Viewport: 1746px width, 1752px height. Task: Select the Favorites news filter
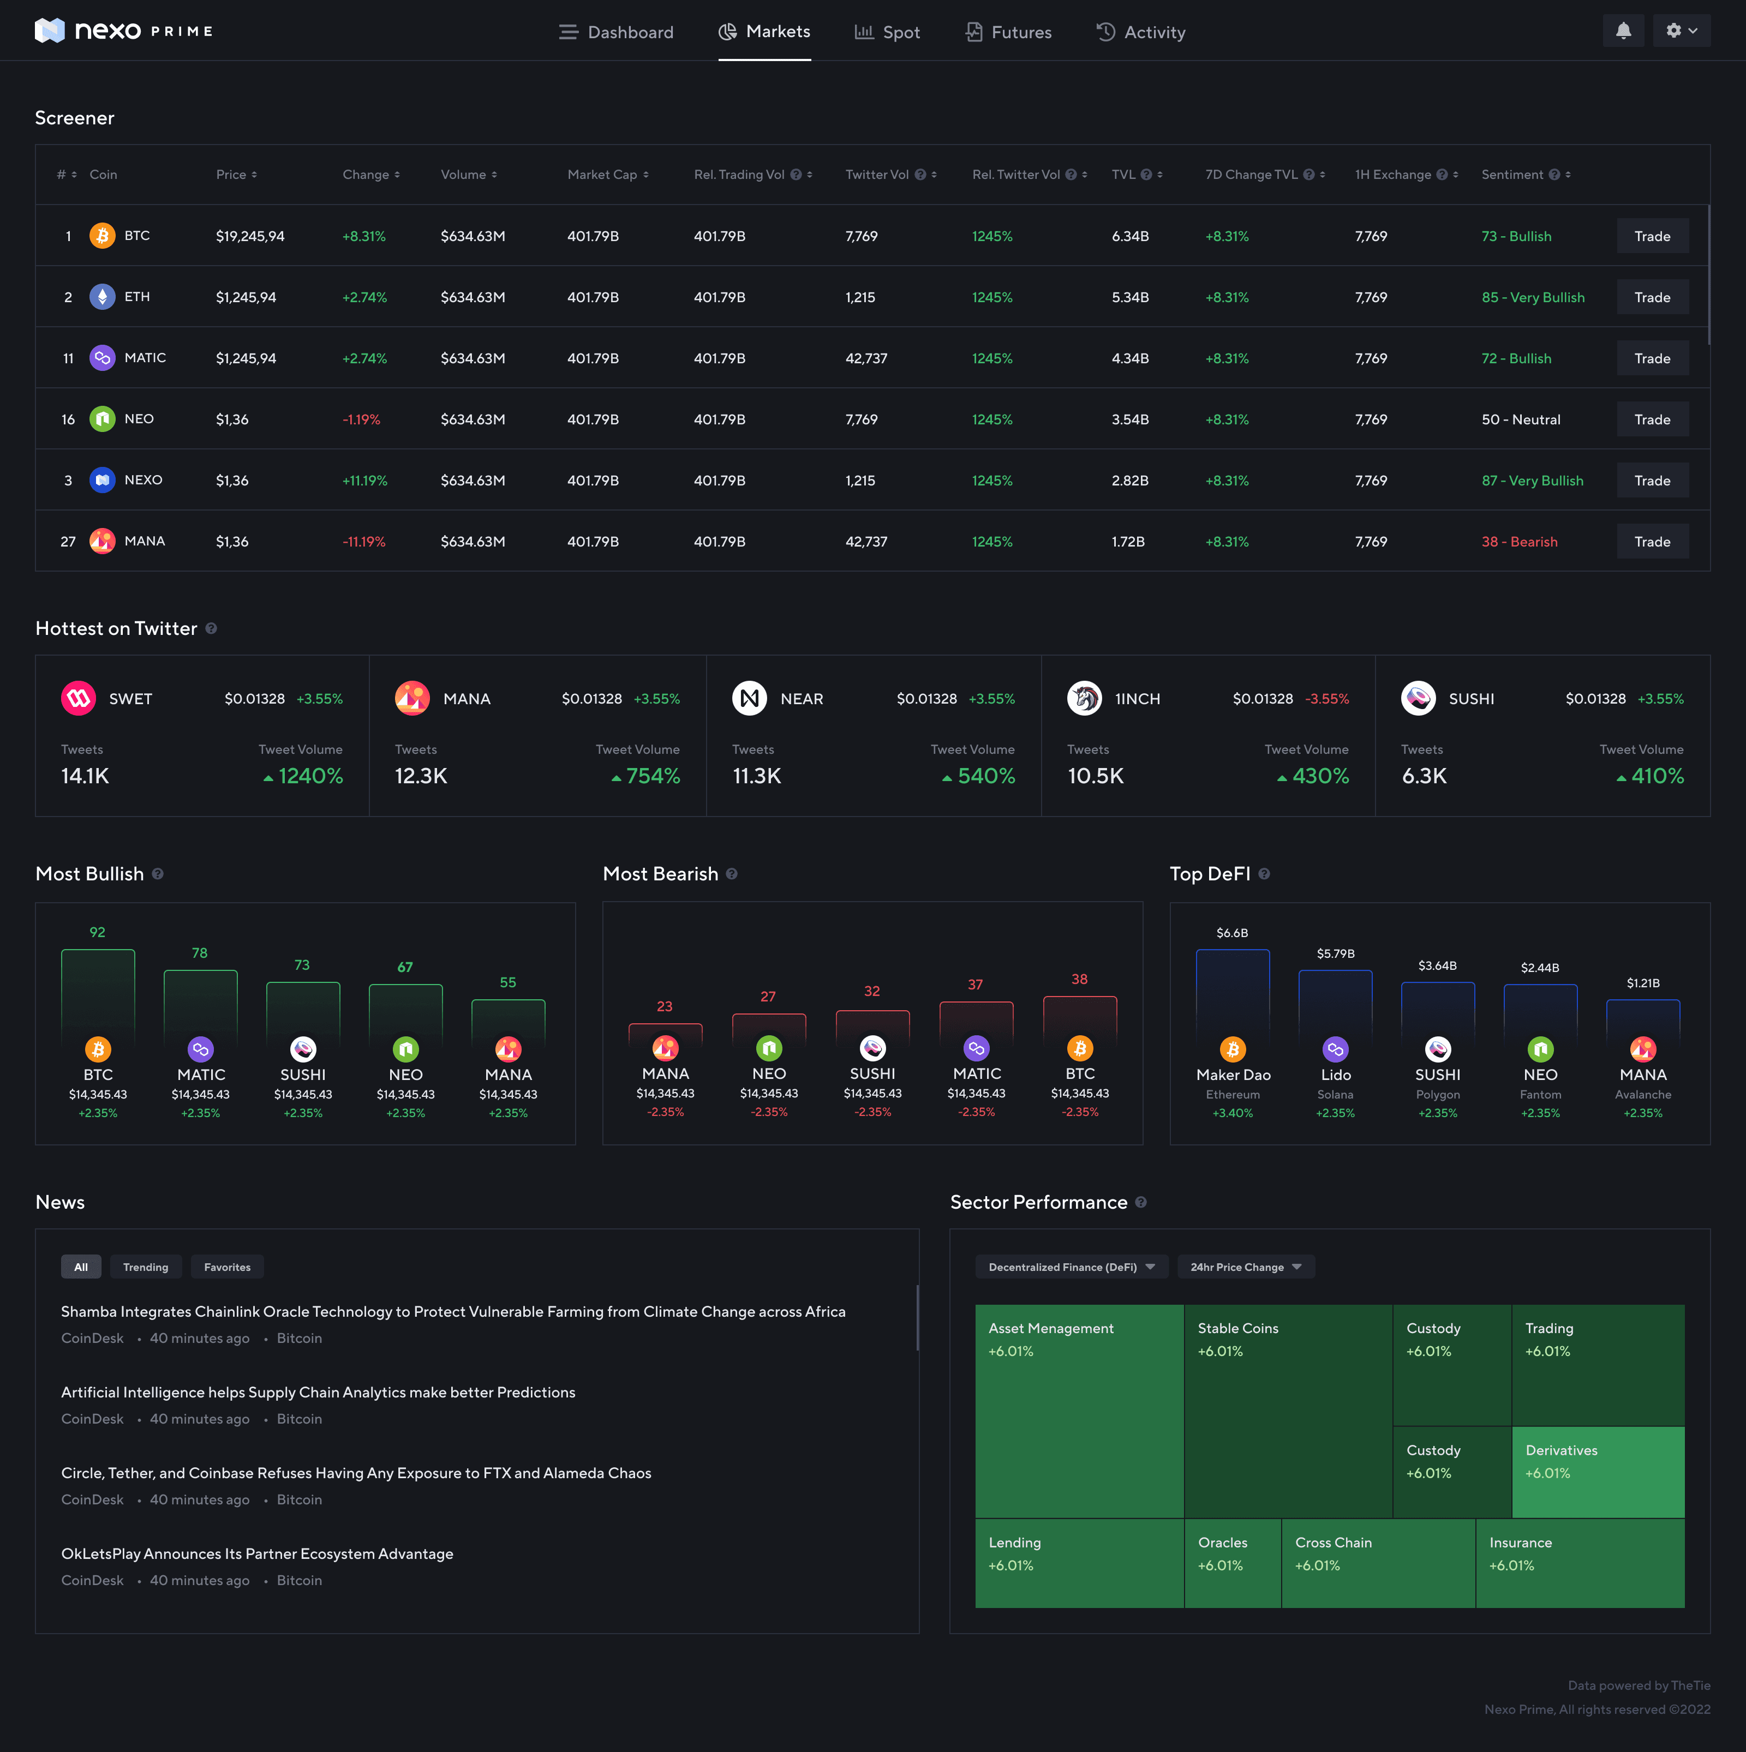[227, 1267]
